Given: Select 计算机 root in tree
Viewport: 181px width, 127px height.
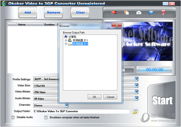Looking at the screenshot, I should coord(72,37).
